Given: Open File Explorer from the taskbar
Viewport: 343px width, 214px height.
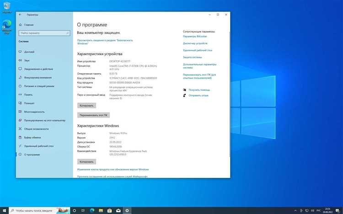Looking at the screenshot, I should (101, 210).
